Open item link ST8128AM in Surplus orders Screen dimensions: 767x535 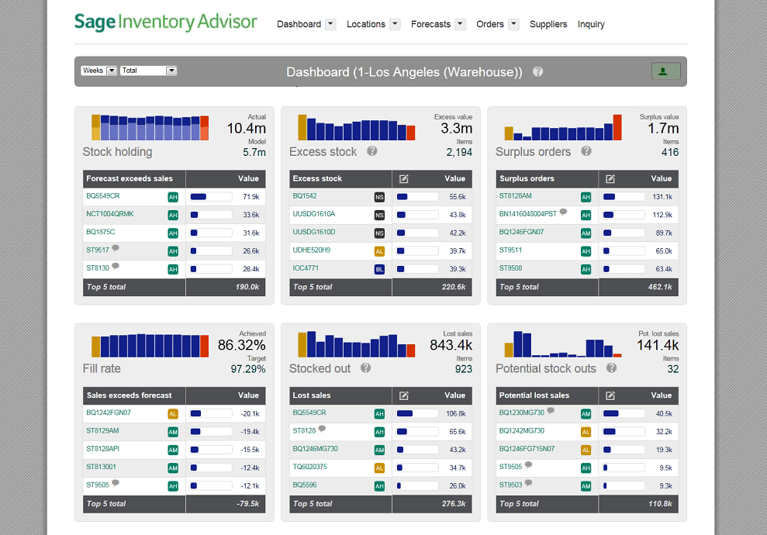(515, 195)
